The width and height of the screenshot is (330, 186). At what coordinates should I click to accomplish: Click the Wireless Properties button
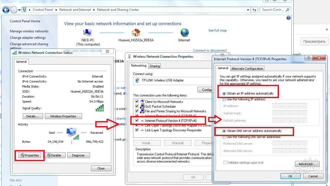[x=63, y=116]
